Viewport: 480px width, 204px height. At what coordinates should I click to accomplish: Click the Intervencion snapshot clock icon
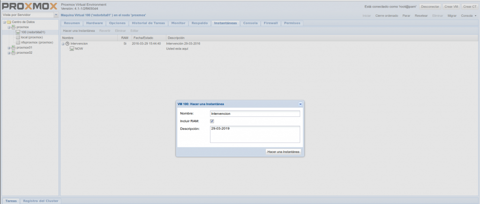coord(67,43)
